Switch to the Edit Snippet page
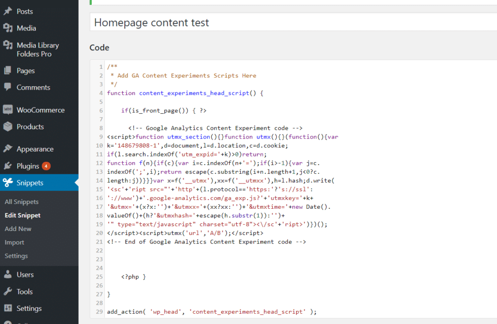 click(x=21, y=215)
